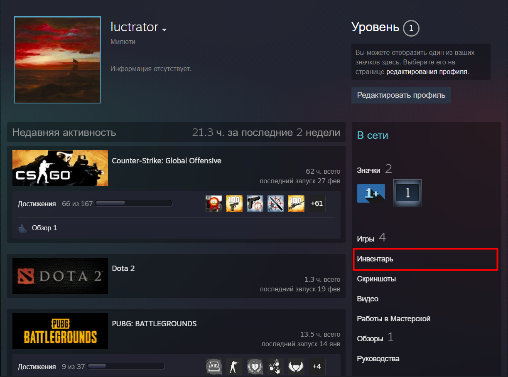The image size is (508, 377).
Task: Select the pistol with 10 target achievement
Action: 255,204
